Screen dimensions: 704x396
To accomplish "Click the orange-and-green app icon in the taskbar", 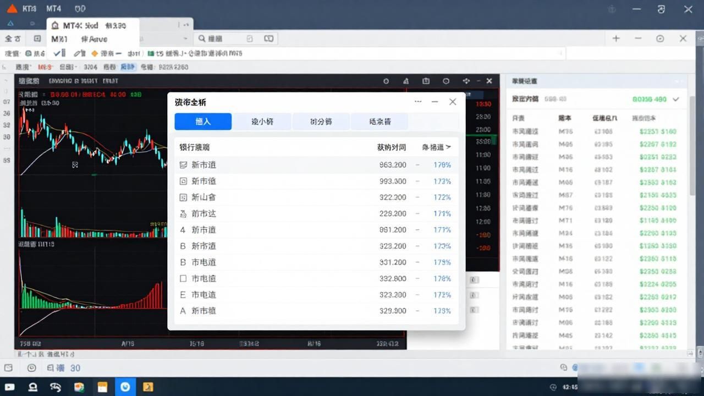I will pyautogui.click(x=79, y=387).
